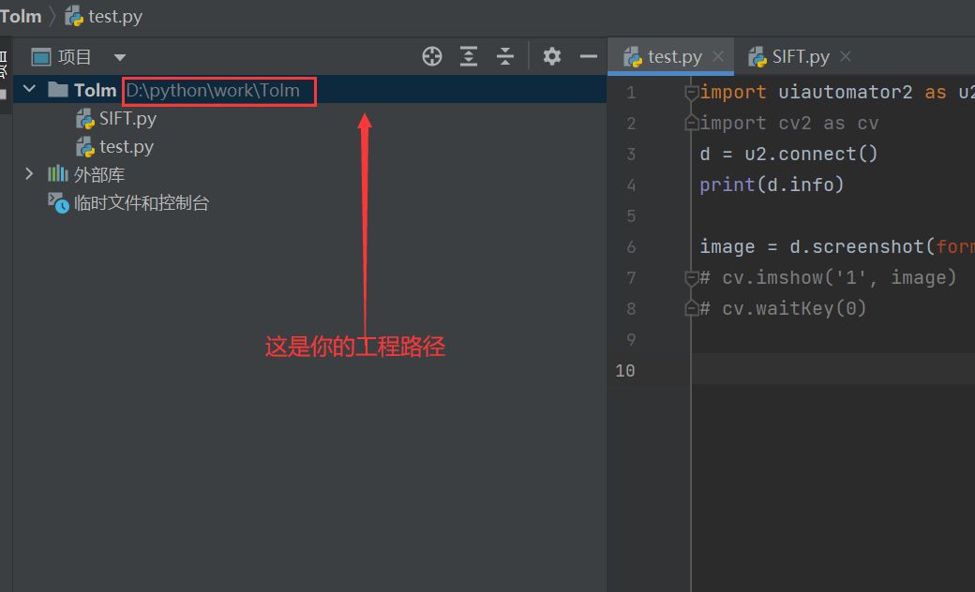The image size is (975, 592).
Task: Open the 项目 view dropdown arrow
Action: pos(119,58)
